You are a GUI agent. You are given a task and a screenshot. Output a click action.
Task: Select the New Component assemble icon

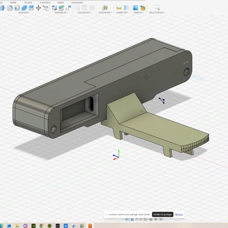coord(61,8)
